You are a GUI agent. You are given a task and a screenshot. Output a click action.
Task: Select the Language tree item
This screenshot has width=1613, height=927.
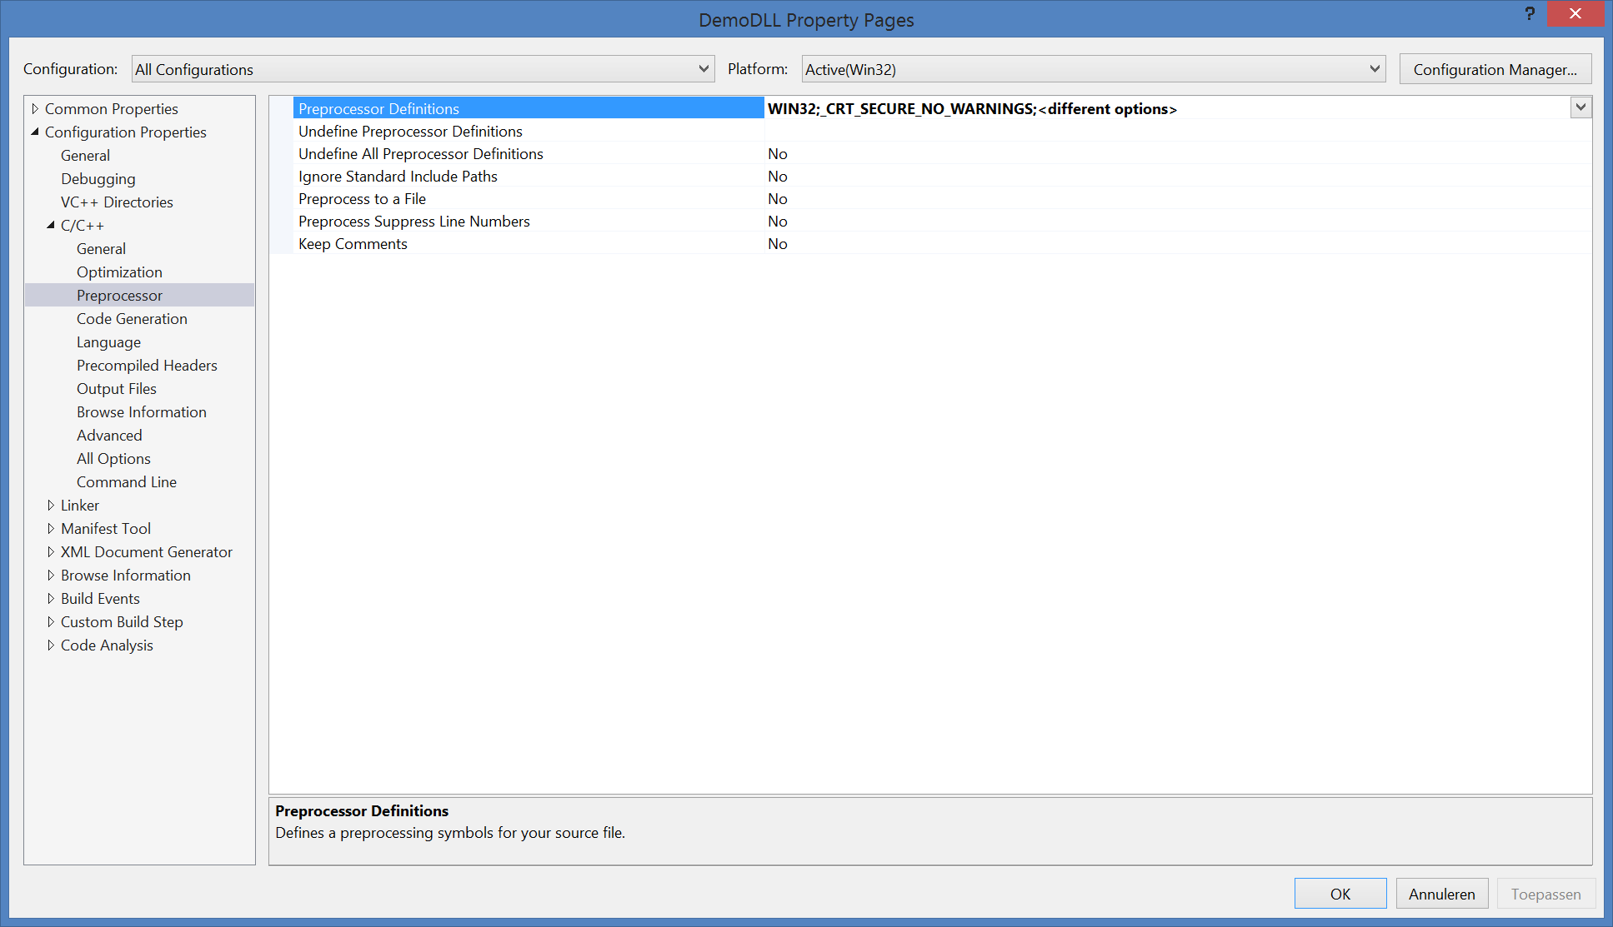tap(108, 341)
